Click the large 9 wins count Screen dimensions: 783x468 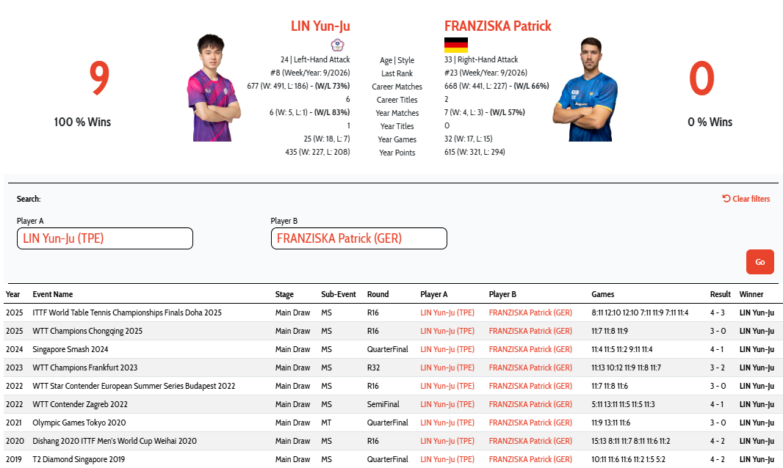coord(99,78)
